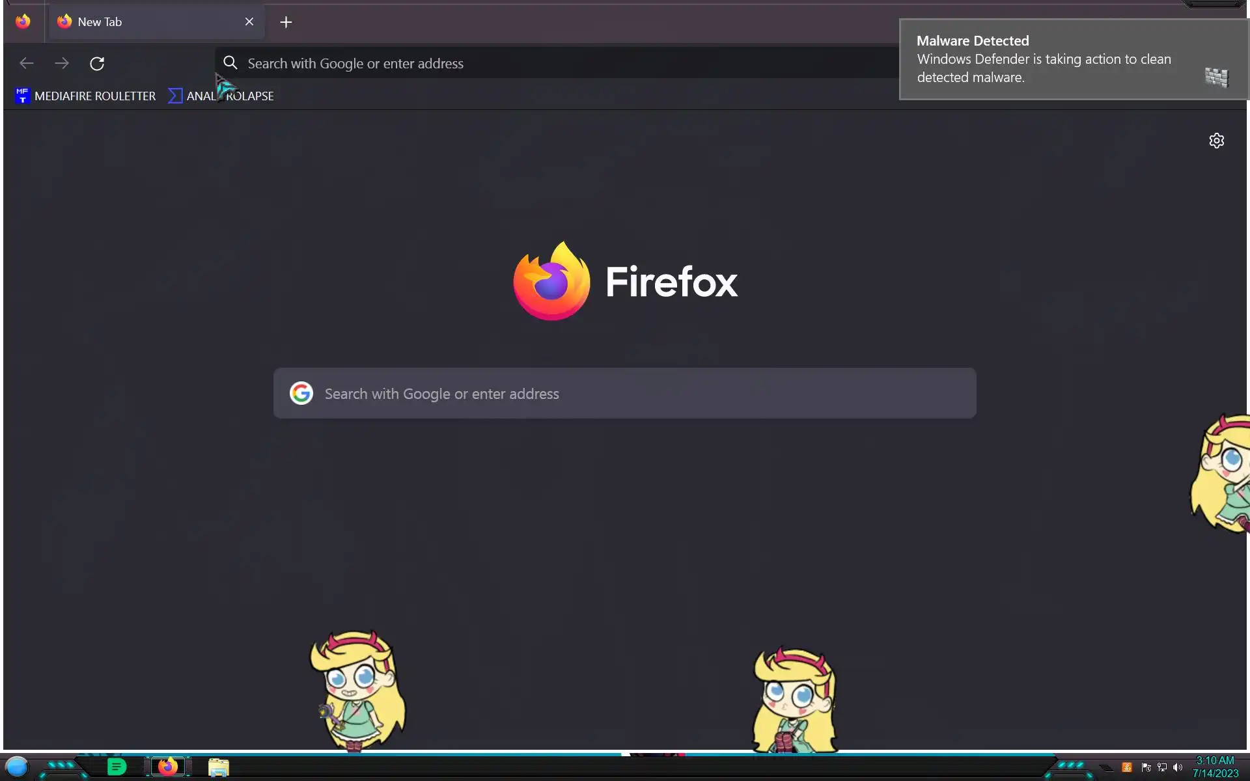
Task: Open the MEDIAFIRE ROULETTER bookmark
Action: tap(85, 96)
